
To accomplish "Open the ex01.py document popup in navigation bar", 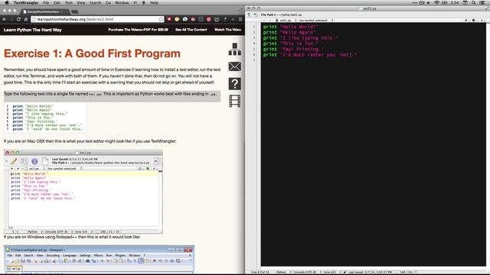I will click(x=286, y=21).
